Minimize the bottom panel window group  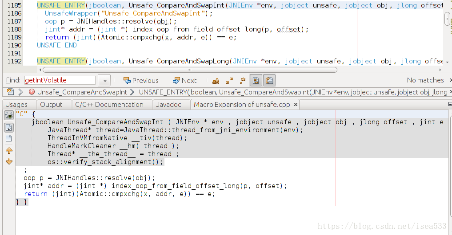tap(450, 104)
